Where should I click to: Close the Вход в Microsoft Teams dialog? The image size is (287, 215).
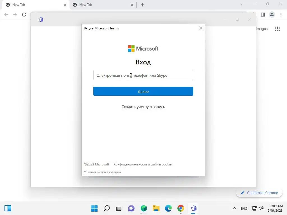click(201, 28)
